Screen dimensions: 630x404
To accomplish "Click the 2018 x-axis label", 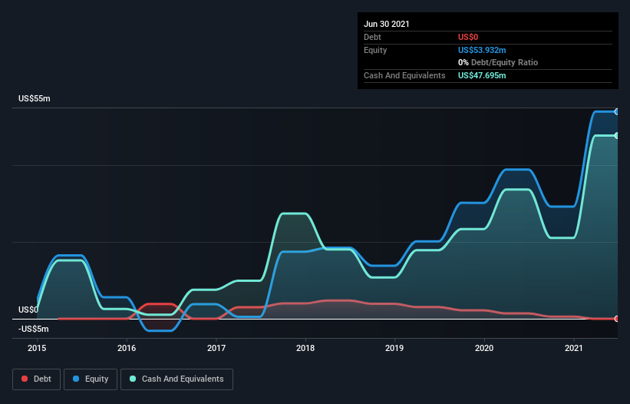I will [305, 348].
